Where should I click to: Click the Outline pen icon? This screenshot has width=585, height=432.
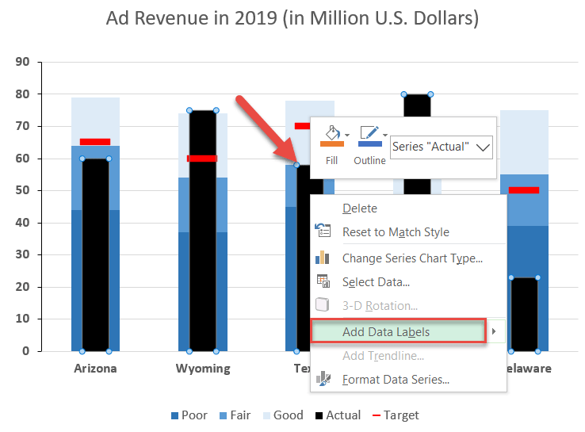368,136
